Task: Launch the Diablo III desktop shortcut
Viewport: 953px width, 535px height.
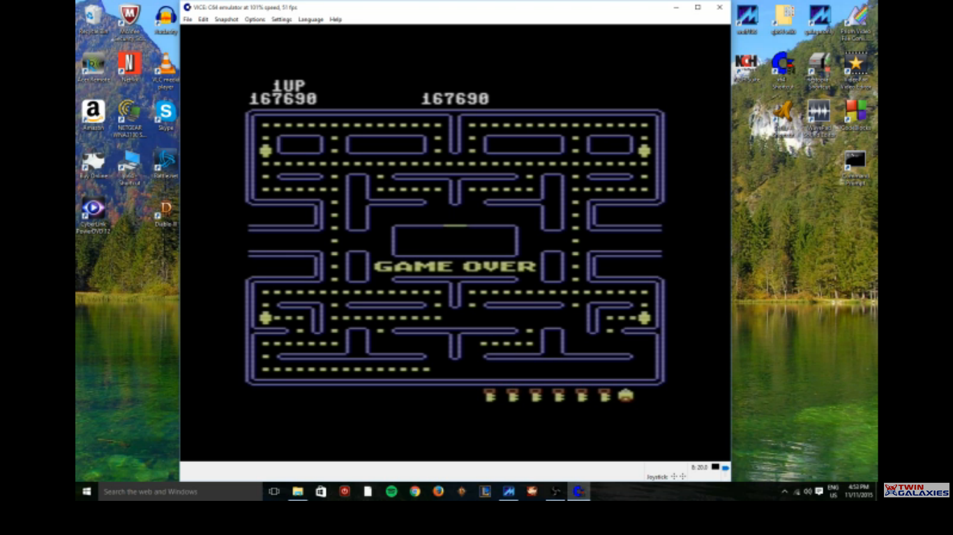Action: click(166, 212)
